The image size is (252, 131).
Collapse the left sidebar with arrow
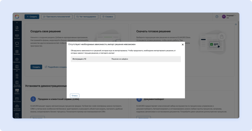coord(17,23)
